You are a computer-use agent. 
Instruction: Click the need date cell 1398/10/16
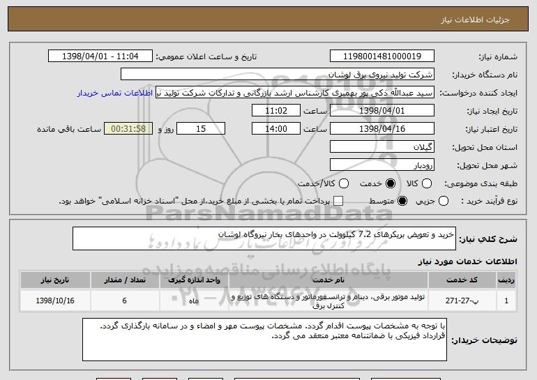tap(55, 301)
